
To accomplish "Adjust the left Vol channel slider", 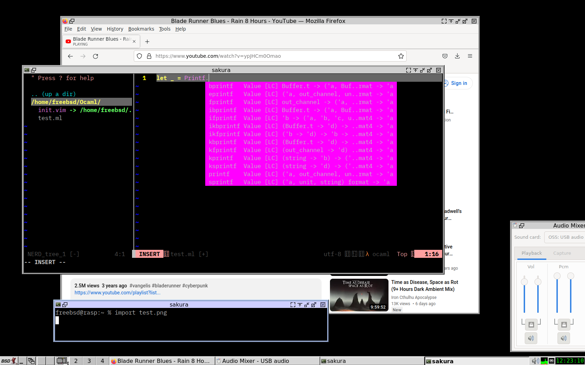I will click(x=524, y=281).
